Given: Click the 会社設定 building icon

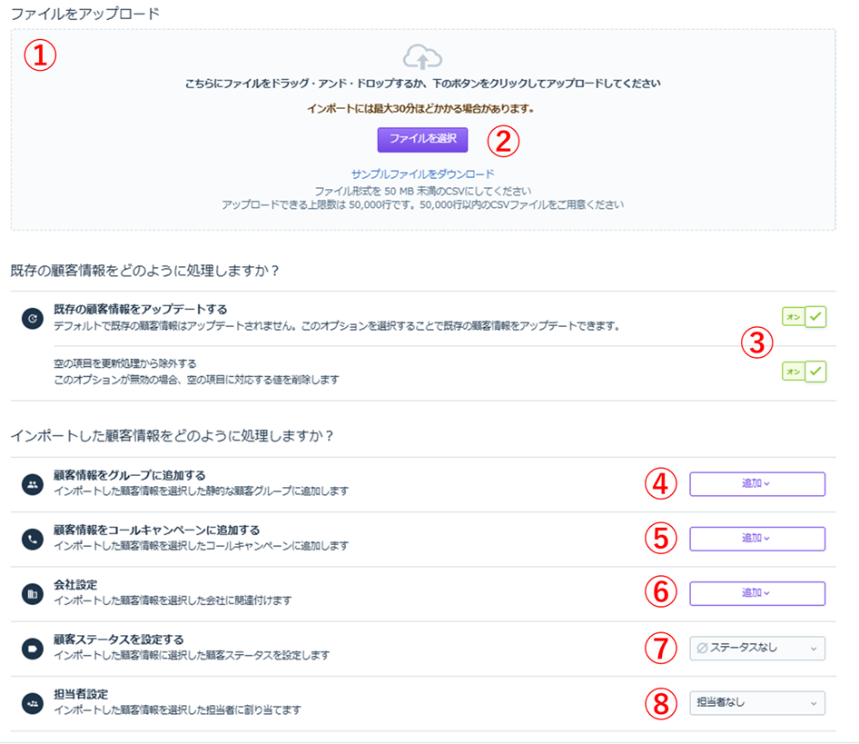Looking at the screenshot, I should coord(33,594).
